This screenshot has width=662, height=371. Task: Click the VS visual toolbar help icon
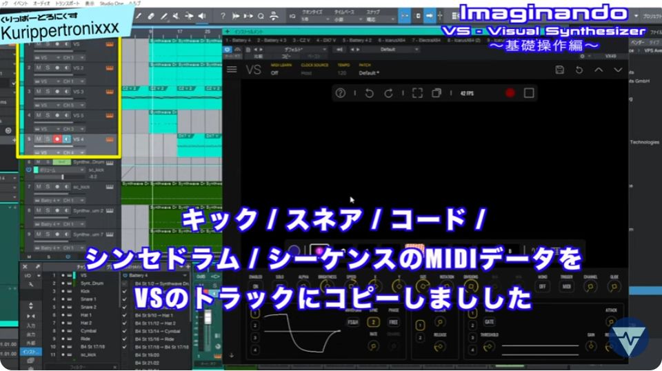[x=340, y=93]
